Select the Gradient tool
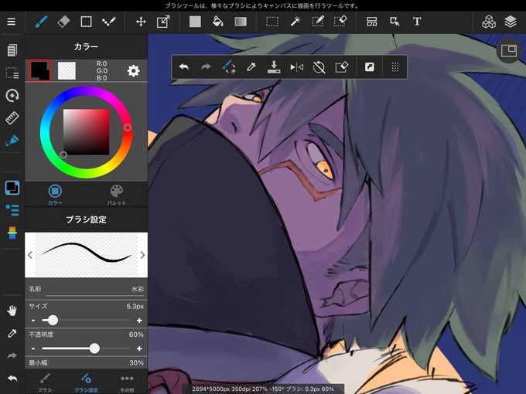This screenshot has height=394, width=526. 241,22
